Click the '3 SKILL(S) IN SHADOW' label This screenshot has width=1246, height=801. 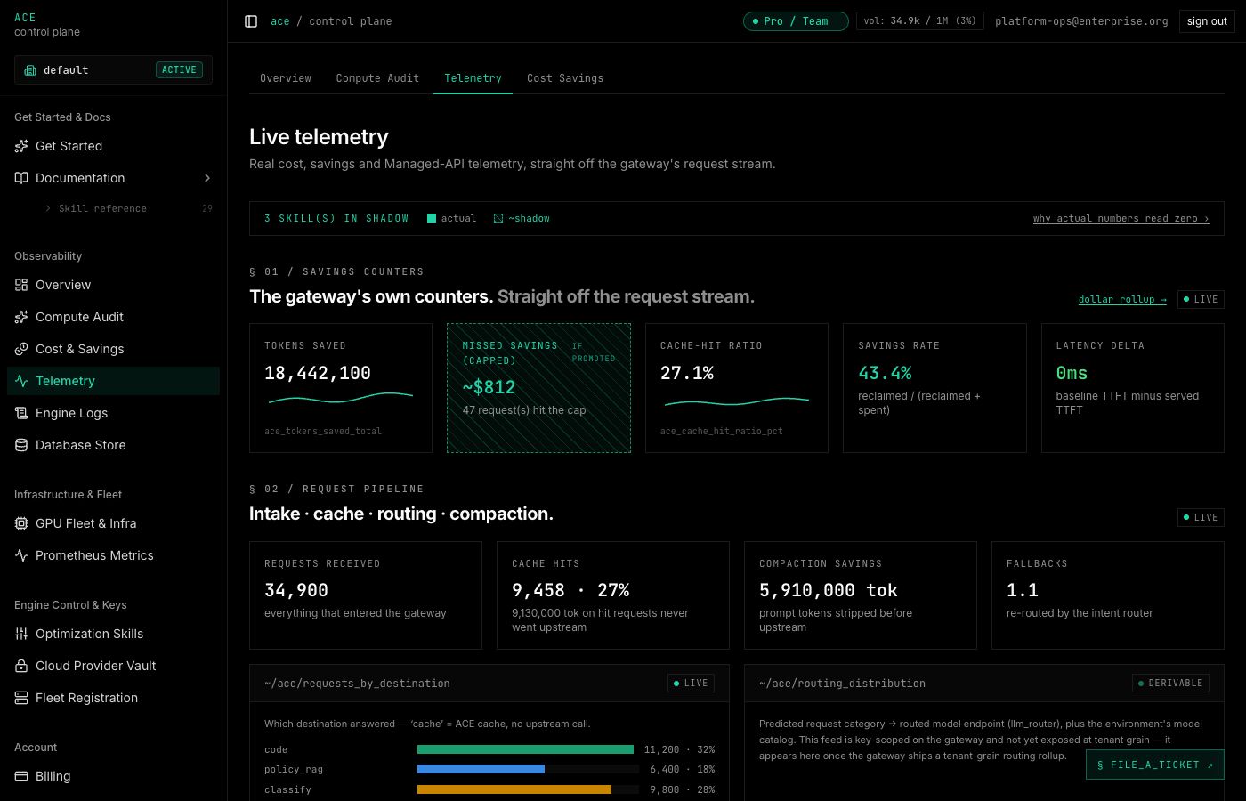(x=336, y=218)
